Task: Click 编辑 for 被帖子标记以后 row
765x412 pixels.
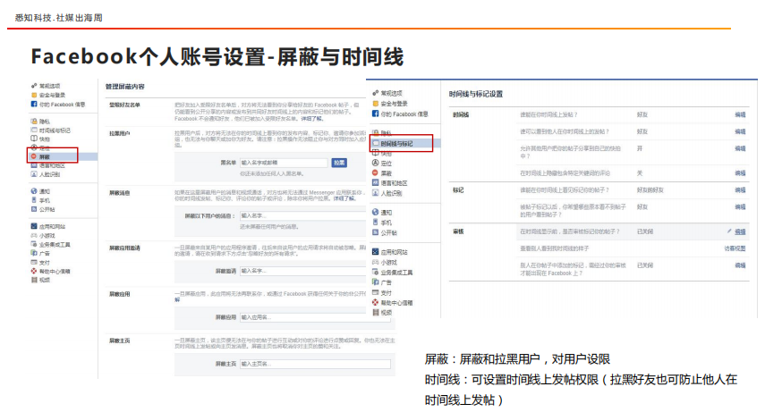Action: point(740,207)
